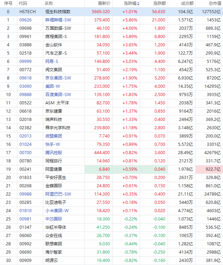Viewport: 223px width, 265px height.
Task: Open stock link 美团-W
Action: [53, 86]
